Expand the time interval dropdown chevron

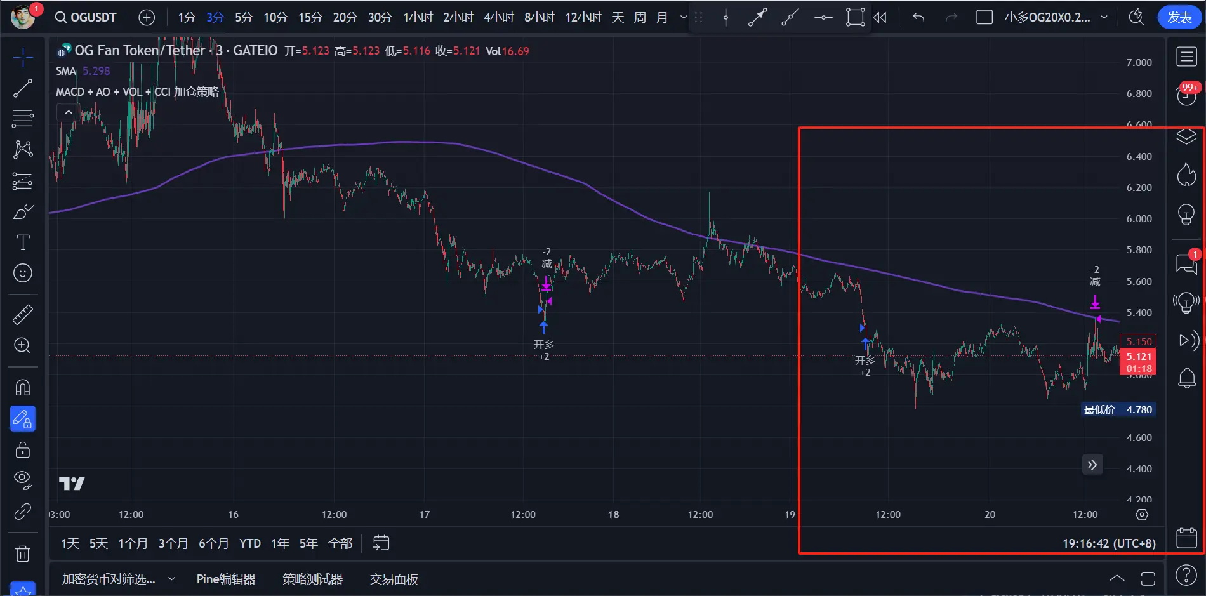point(684,17)
